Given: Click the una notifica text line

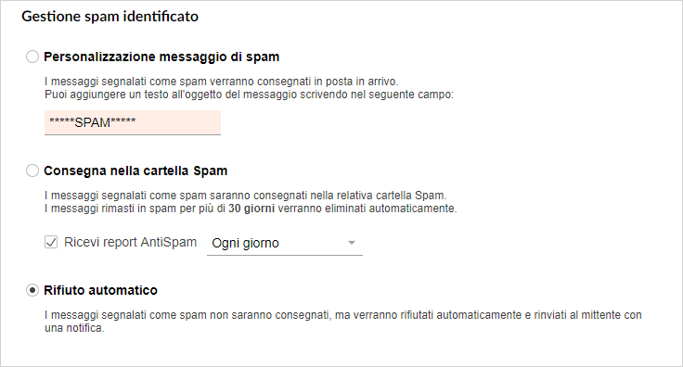Looking at the screenshot, I should [74, 328].
